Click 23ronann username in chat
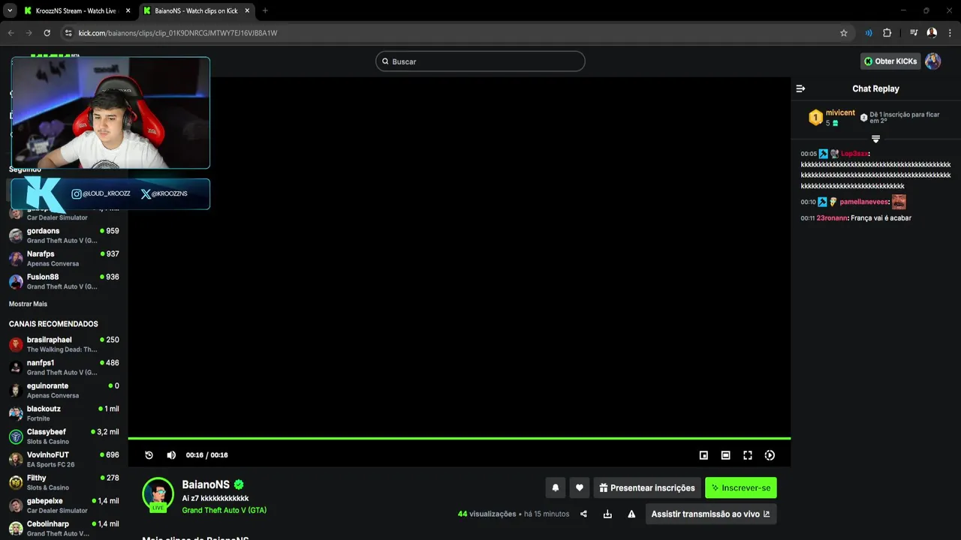 (x=832, y=218)
